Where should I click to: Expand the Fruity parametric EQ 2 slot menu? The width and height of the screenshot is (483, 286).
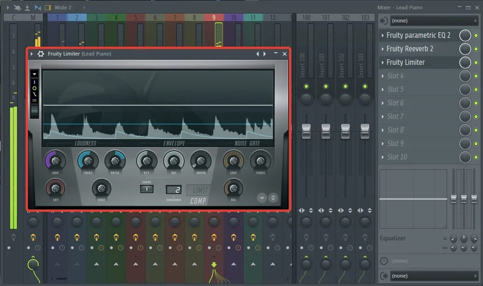click(x=383, y=35)
